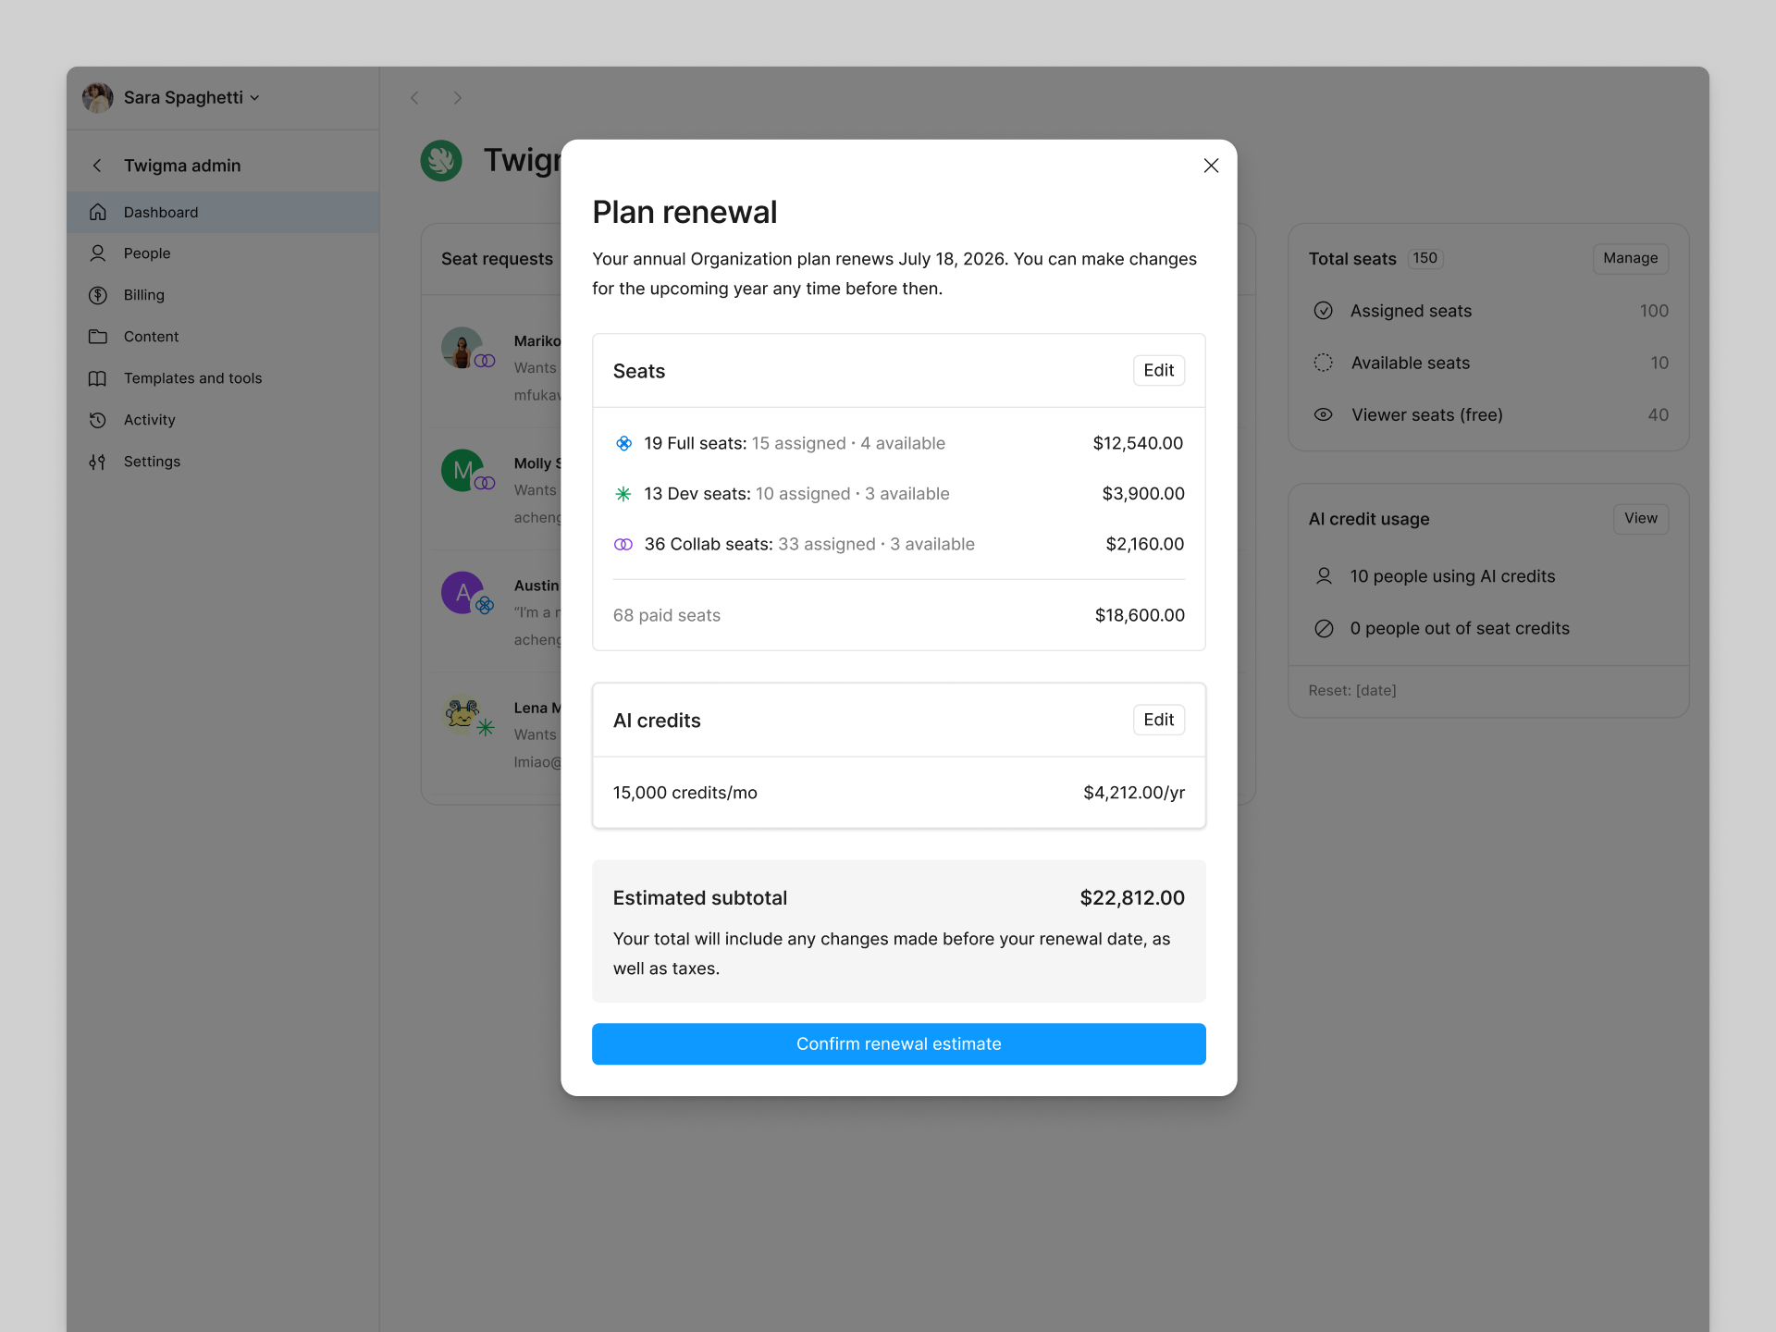Open the Content folder icon
The height and width of the screenshot is (1332, 1776).
(x=98, y=337)
